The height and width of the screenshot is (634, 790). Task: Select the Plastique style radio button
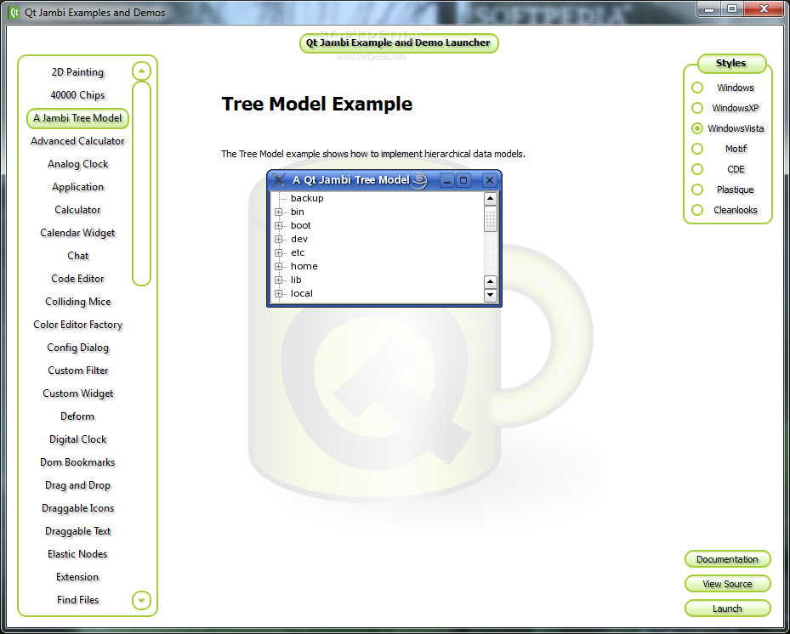[x=697, y=190]
